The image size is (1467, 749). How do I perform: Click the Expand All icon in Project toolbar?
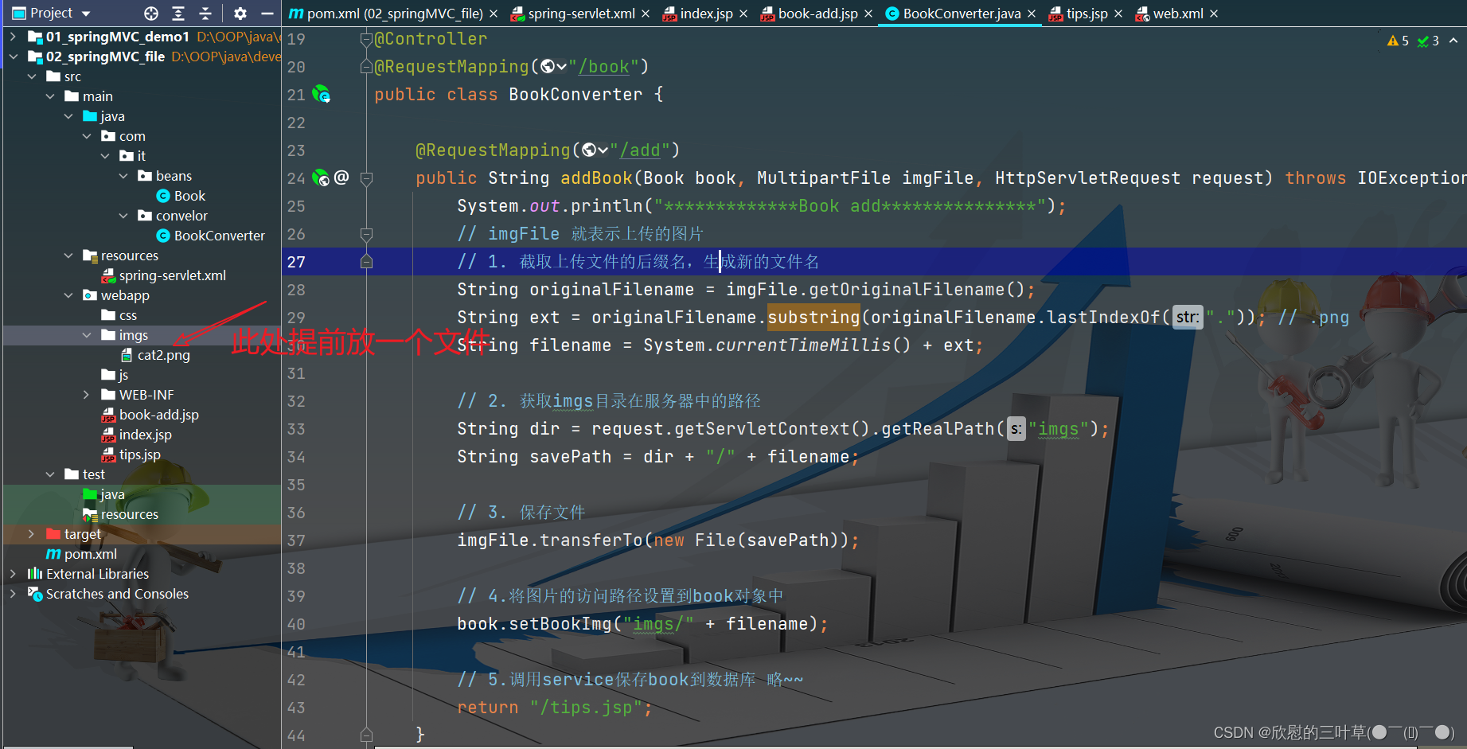pos(178,14)
